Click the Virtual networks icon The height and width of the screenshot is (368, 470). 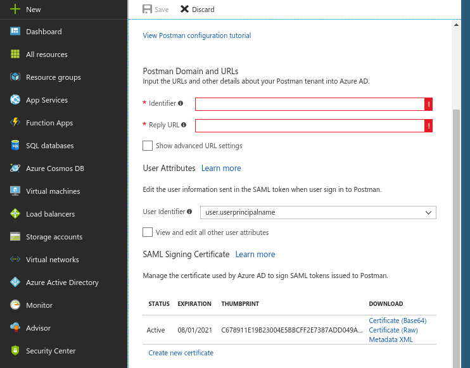coord(15,259)
